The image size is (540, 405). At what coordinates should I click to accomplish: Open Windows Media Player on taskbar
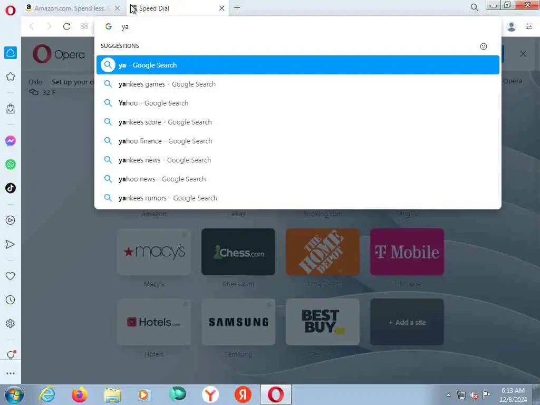coord(144,394)
